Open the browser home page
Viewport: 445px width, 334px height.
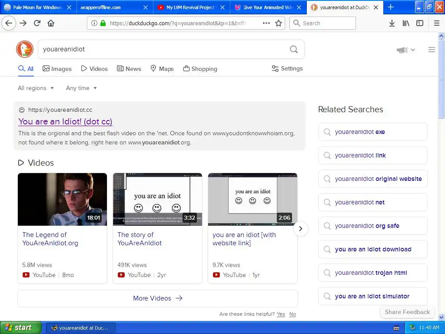click(51, 23)
